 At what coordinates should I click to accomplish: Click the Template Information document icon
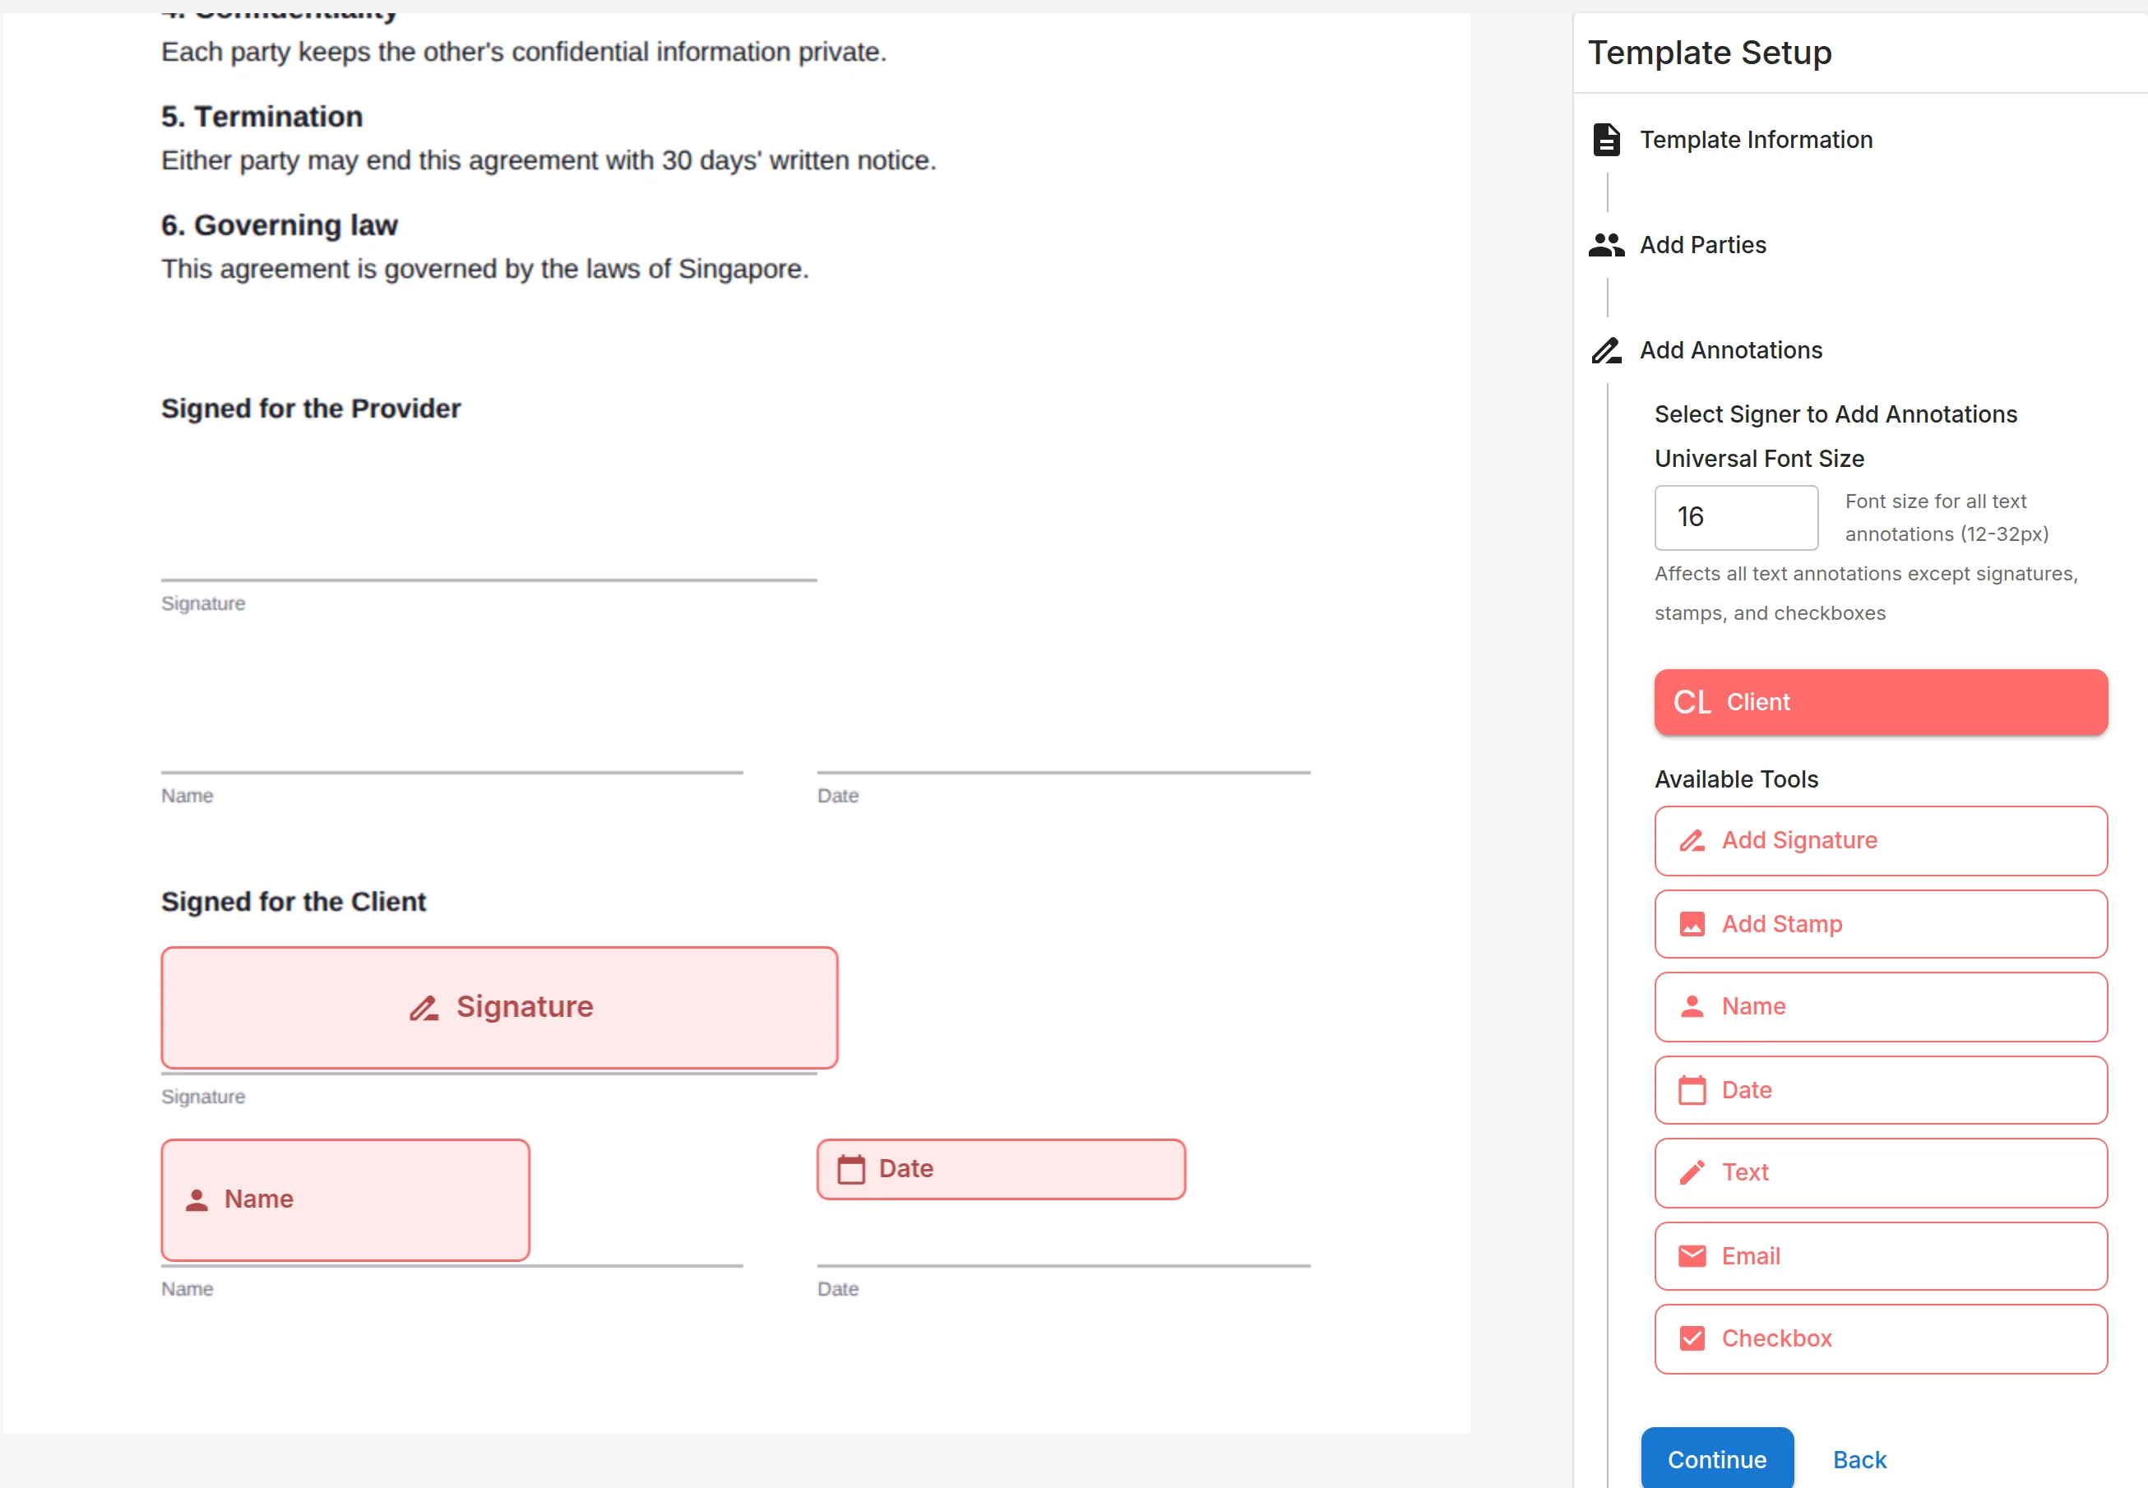1606,140
